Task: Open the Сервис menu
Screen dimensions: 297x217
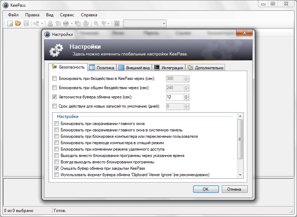Action: 67,15
